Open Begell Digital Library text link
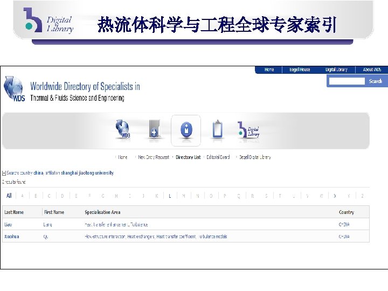This screenshot has width=388, height=291. (x=255, y=157)
